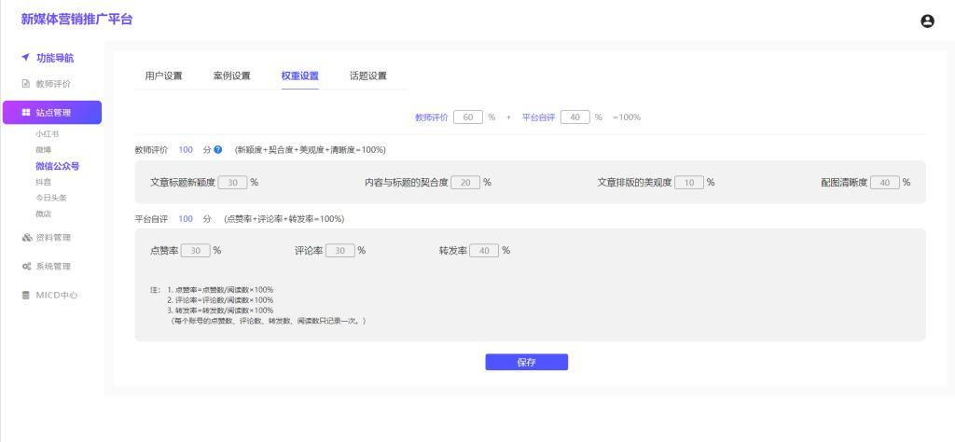
Task: Open the 案例设置 tab
Action: click(231, 76)
